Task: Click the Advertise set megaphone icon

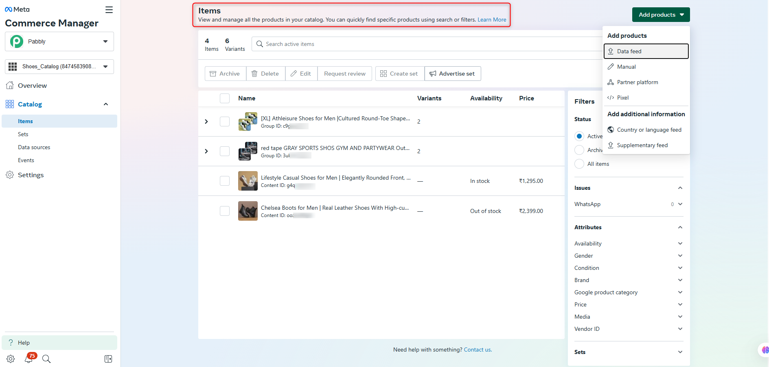Action: [433, 74]
